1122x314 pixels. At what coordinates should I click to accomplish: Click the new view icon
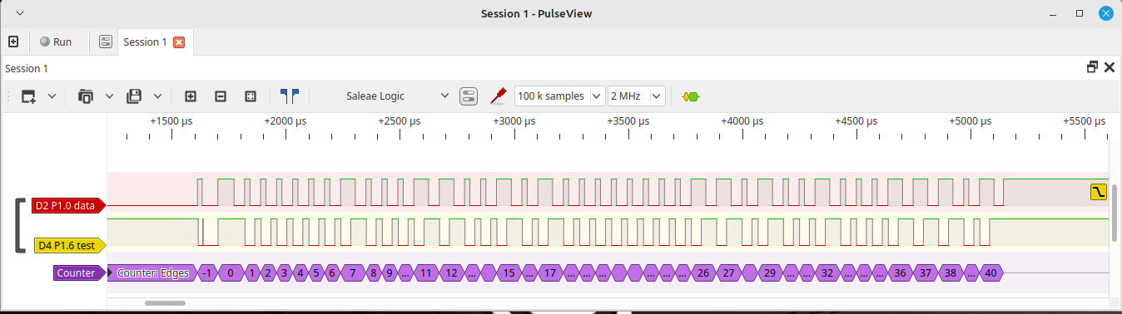point(29,96)
